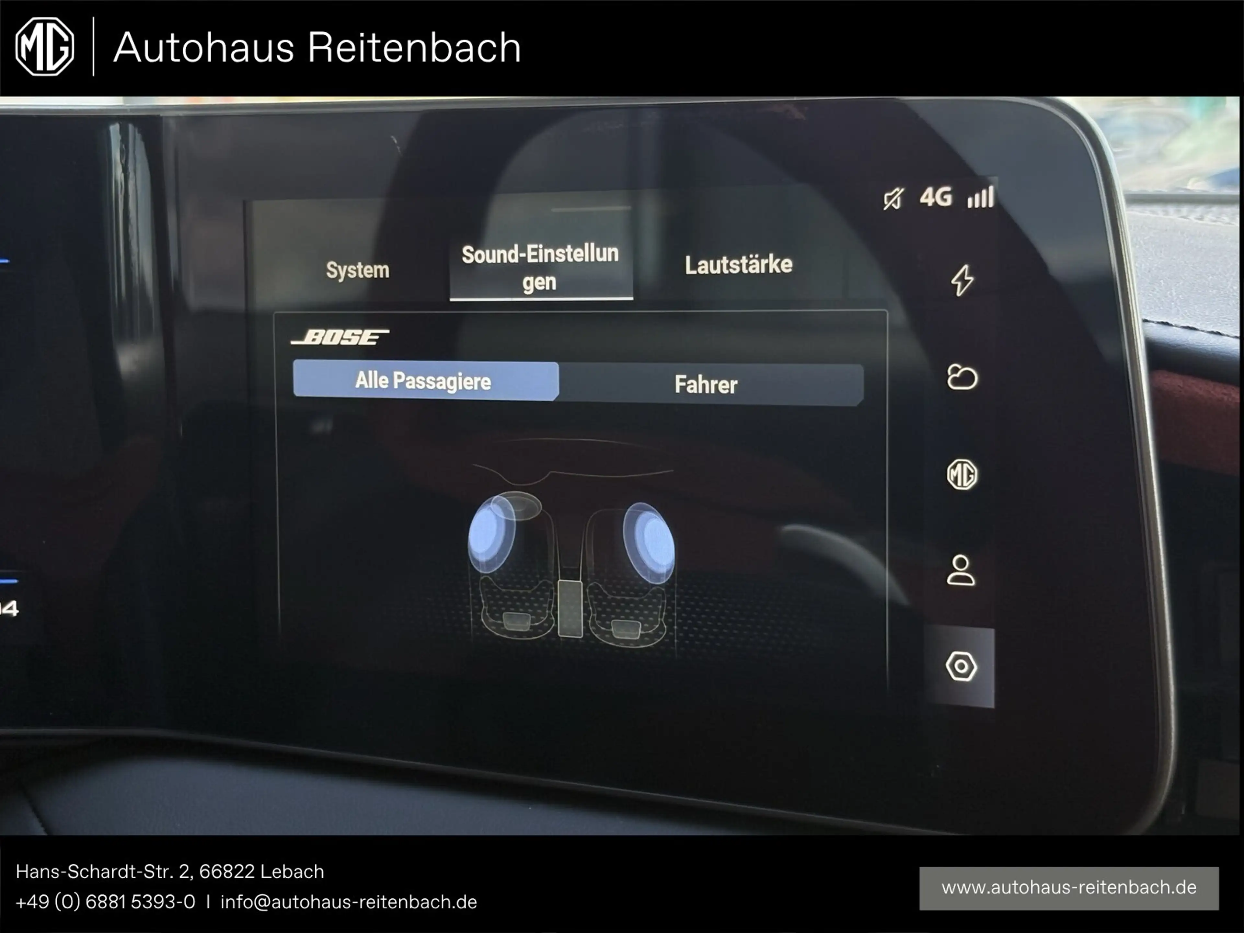
Task: Tap the center console in seat diagram
Action: point(570,609)
